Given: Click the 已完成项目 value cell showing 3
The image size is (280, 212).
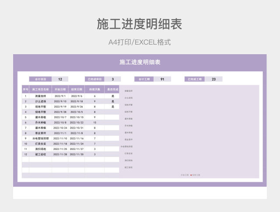Looking at the screenshot, I should coord(113,79).
